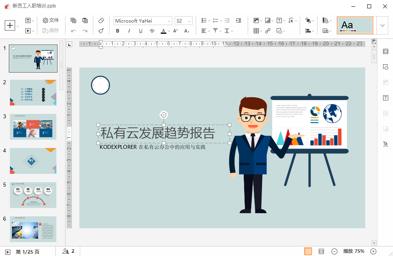Toggle underline formatting
Viewport: 393px width, 256px height.
click(141, 31)
